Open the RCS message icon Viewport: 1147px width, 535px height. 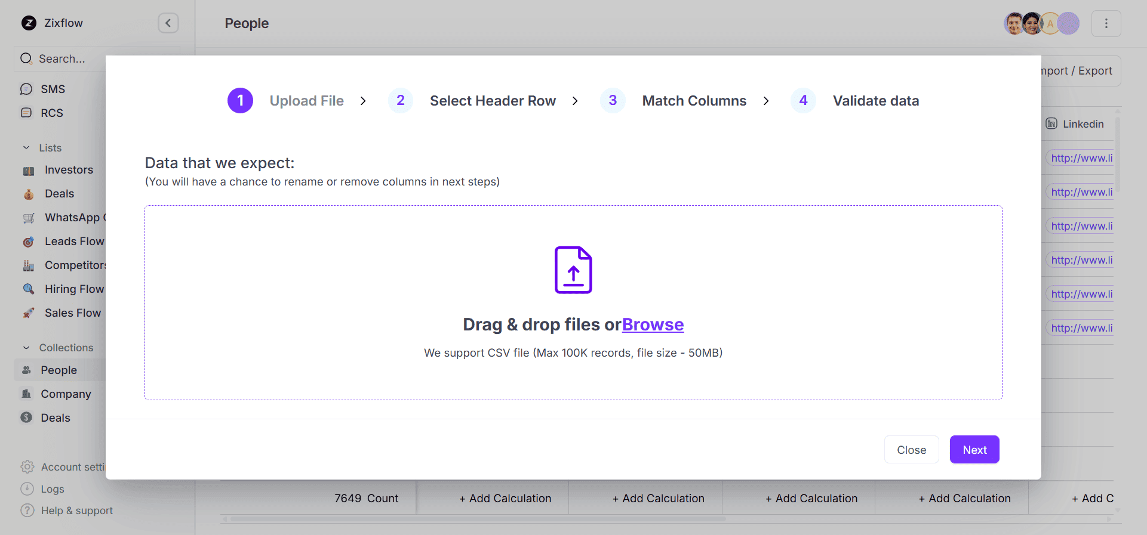tap(26, 113)
